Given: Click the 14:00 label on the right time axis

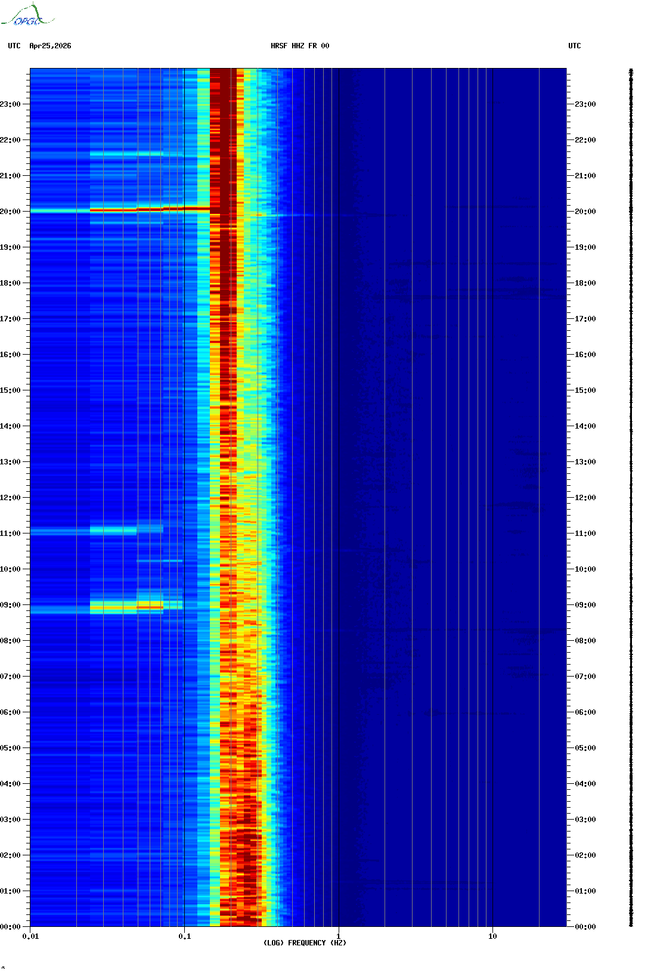Looking at the screenshot, I should click(585, 426).
